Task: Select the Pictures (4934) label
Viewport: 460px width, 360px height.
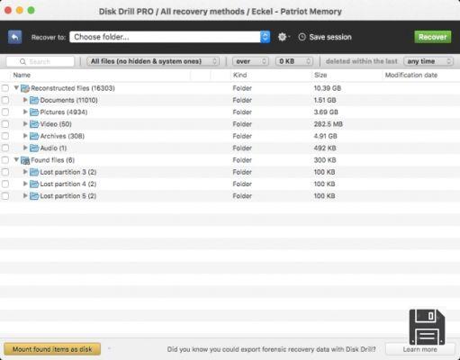Action: [x=64, y=112]
